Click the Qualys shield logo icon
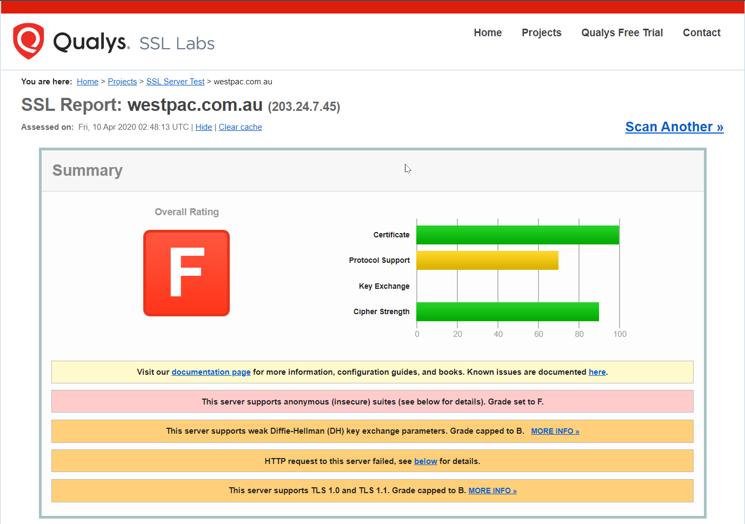Screen dimensions: 745x524 28,41
